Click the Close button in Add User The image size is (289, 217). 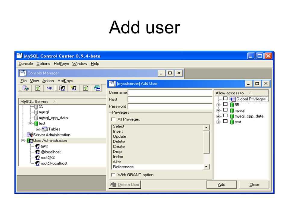click(254, 184)
